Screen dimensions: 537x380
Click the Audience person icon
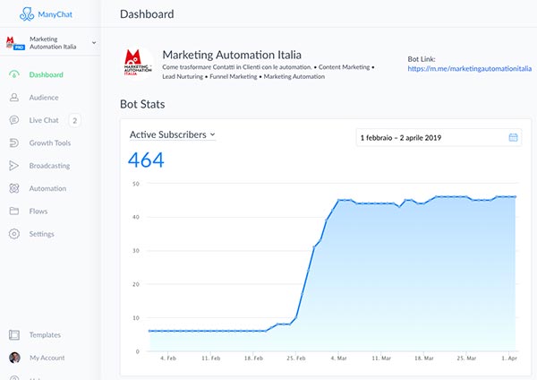[14, 98]
